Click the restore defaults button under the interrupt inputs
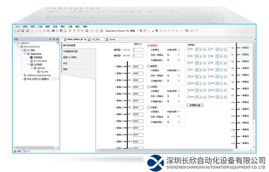269x172 pixels. coord(195,105)
